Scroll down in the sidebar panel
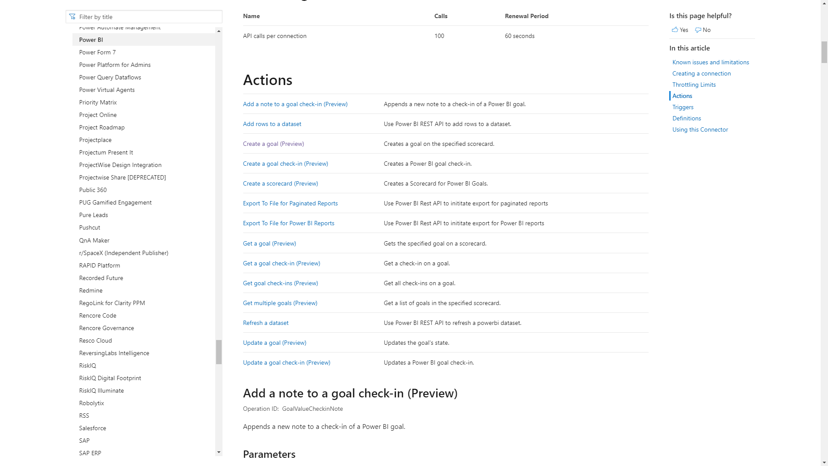The height and width of the screenshot is (466, 828). (218, 452)
